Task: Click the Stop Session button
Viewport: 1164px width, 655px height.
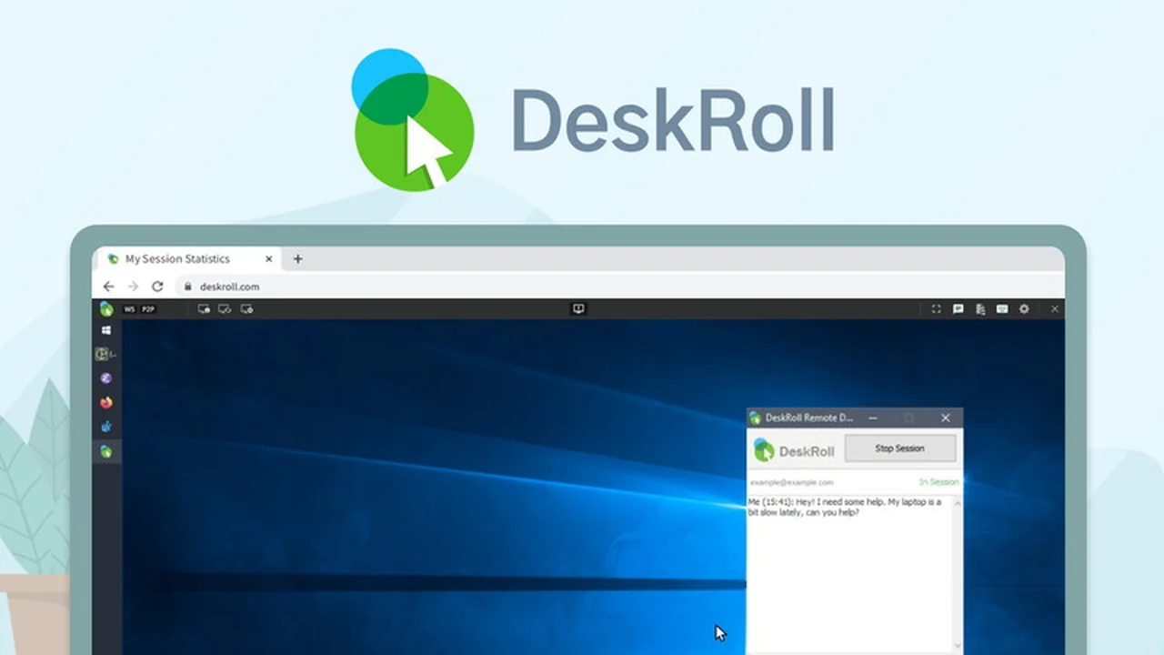Action: tap(900, 448)
